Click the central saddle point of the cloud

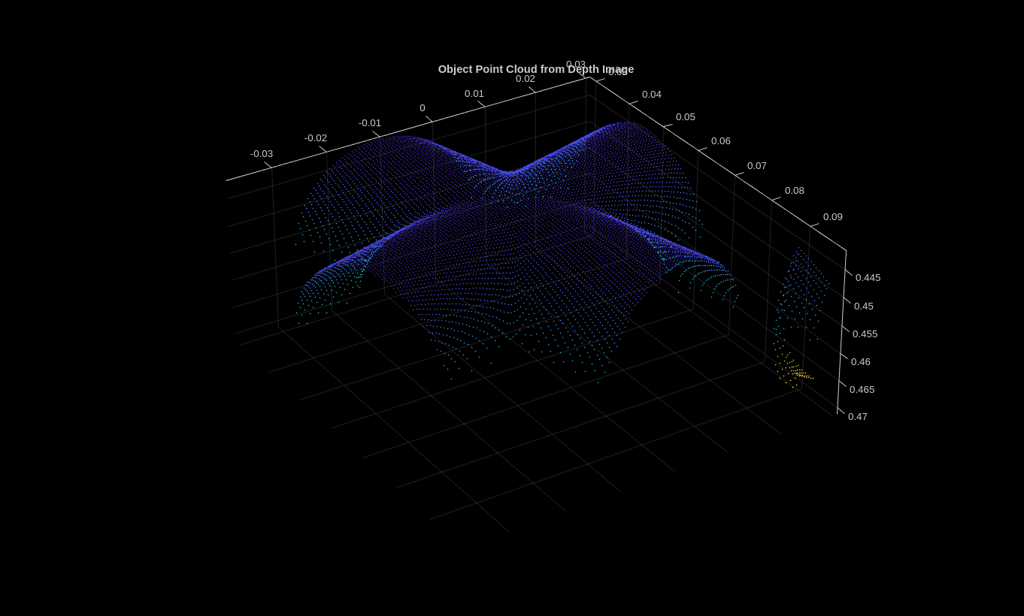[x=510, y=174]
